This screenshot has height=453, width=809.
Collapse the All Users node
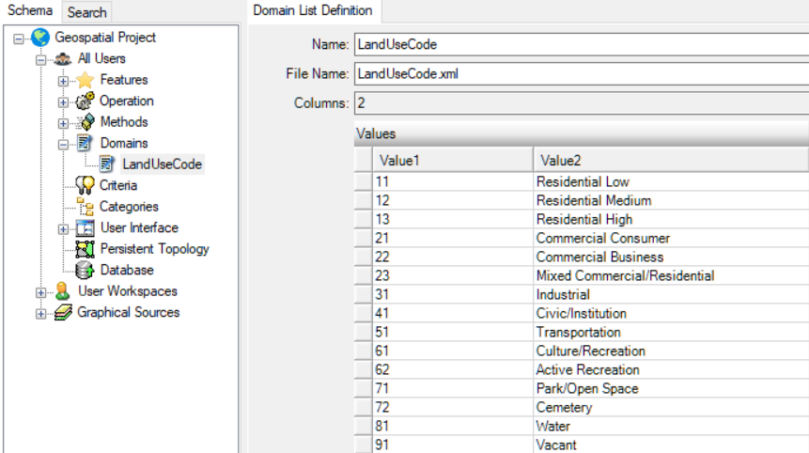pos(40,60)
